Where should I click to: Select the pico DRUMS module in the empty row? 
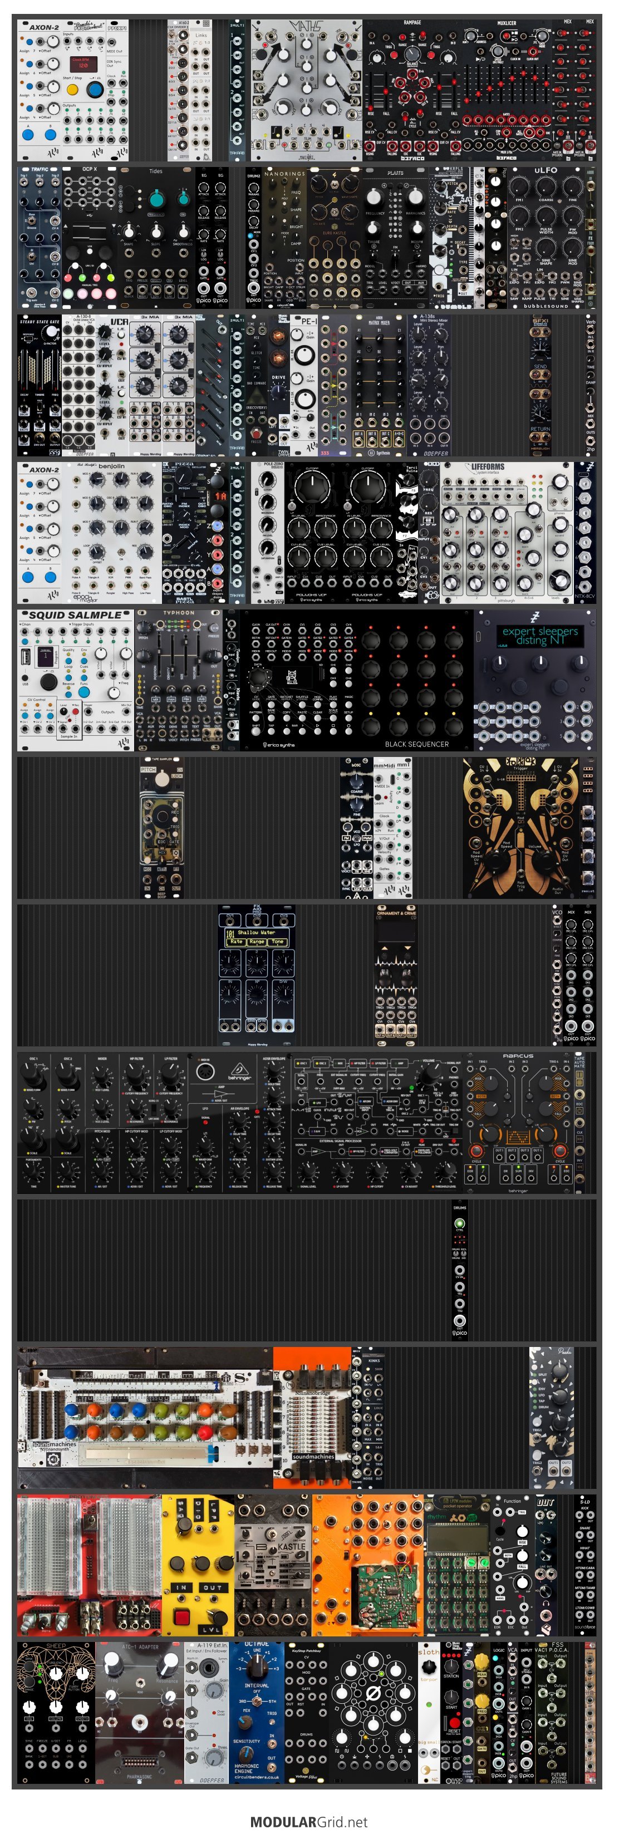(x=459, y=1270)
